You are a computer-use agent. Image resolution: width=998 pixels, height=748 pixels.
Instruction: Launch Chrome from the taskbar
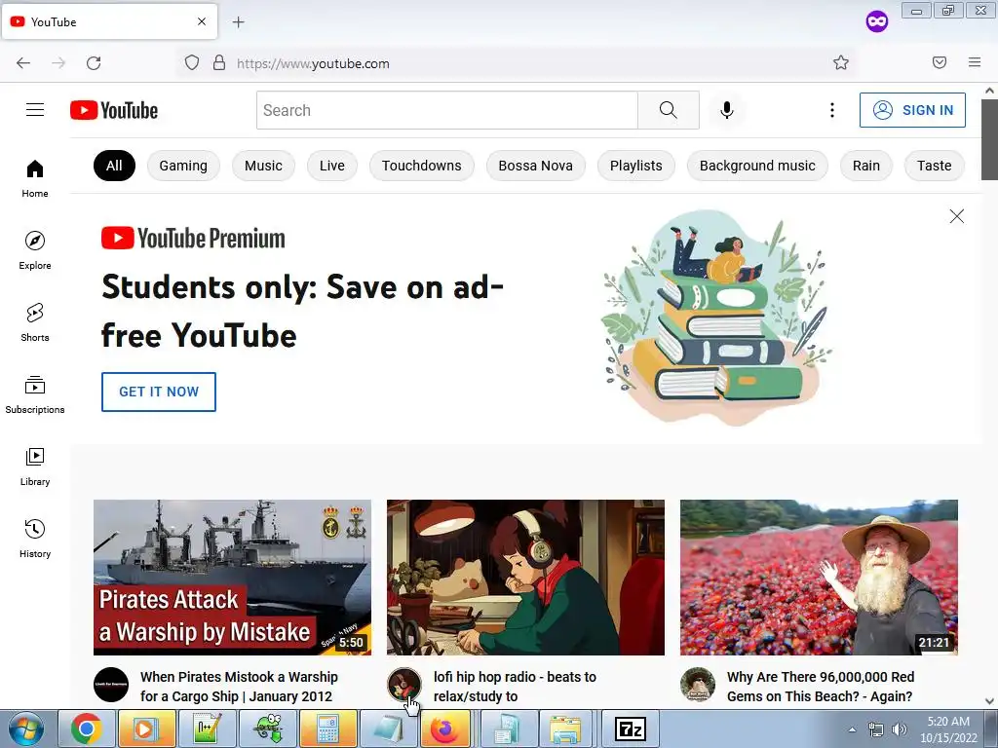(x=86, y=729)
